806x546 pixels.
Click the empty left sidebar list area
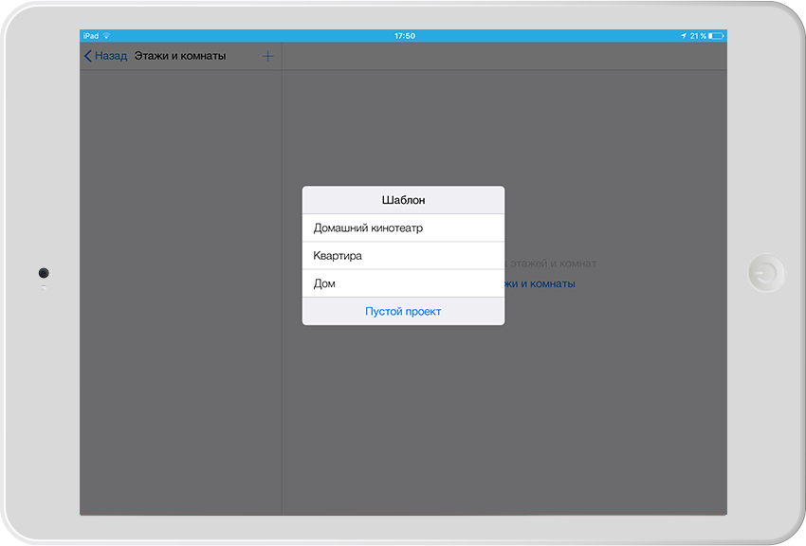[x=180, y=284]
